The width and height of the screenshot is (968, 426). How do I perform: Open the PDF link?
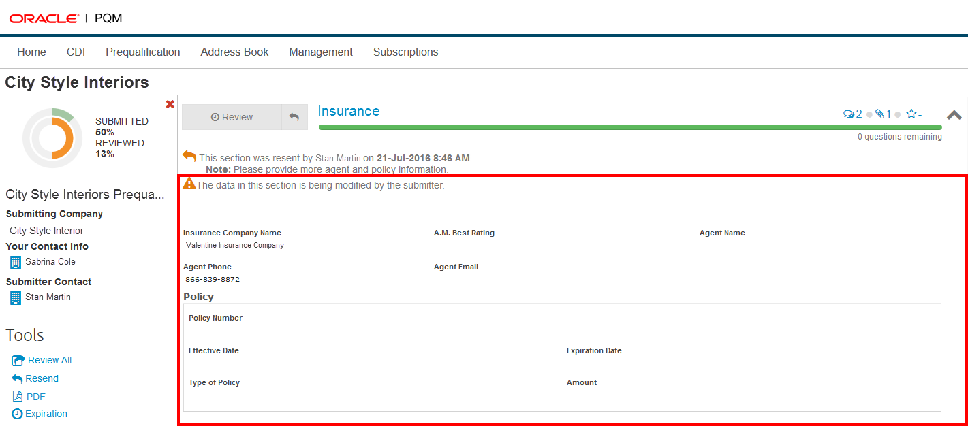(36, 397)
